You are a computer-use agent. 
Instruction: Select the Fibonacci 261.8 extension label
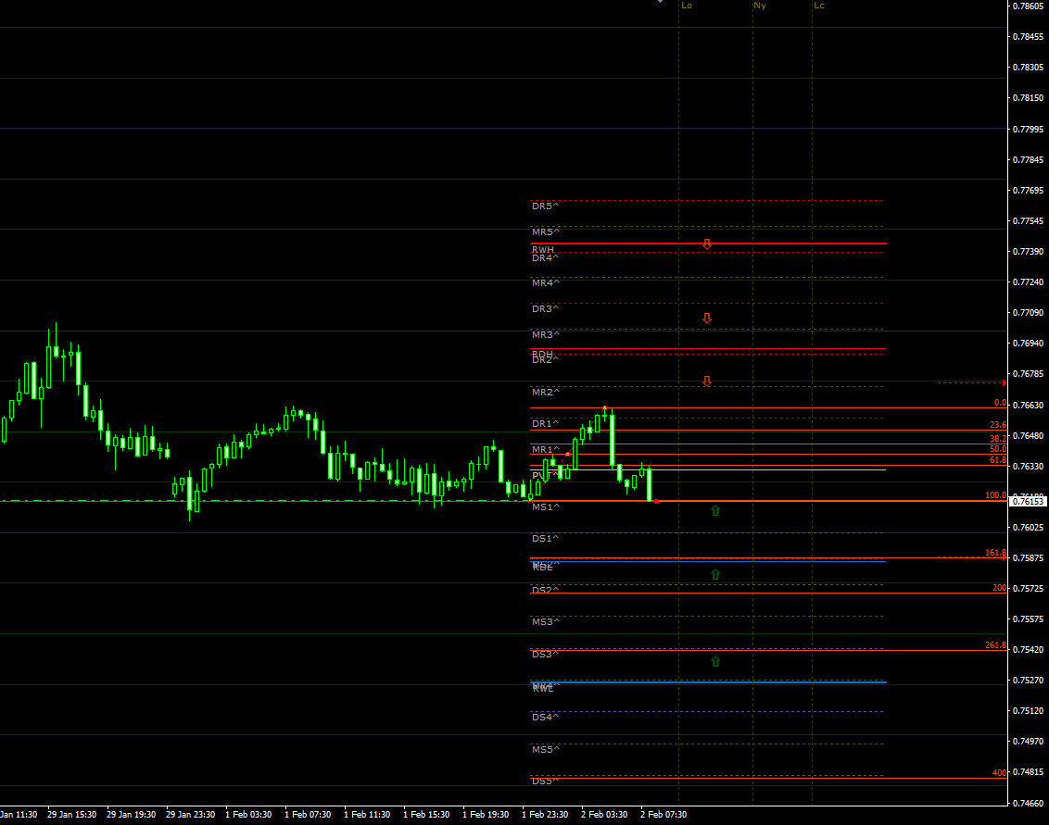point(995,645)
